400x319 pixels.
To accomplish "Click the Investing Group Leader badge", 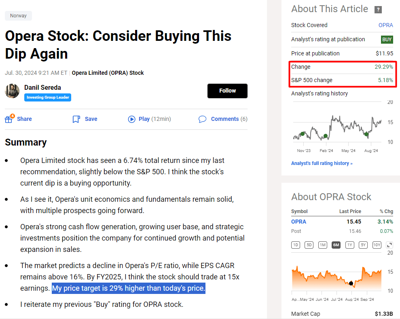I will point(47,97).
